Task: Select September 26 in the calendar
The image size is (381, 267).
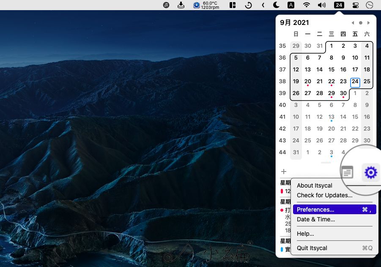Action: point(296,93)
